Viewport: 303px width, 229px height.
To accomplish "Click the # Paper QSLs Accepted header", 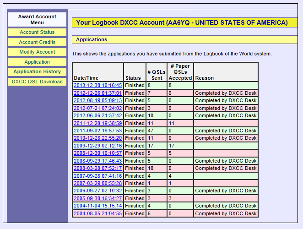I will pos(180,72).
